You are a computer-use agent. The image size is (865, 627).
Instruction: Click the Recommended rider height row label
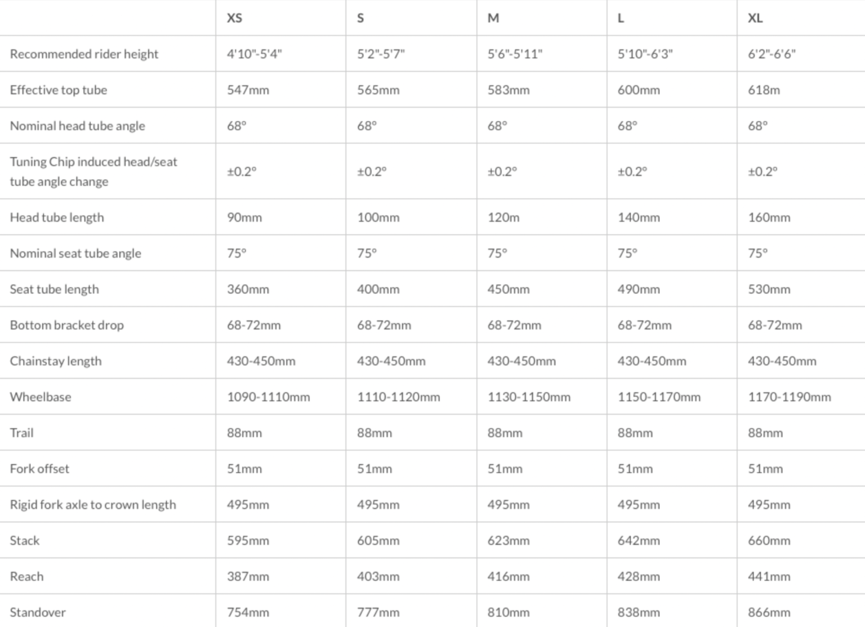pyautogui.click(x=84, y=54)
